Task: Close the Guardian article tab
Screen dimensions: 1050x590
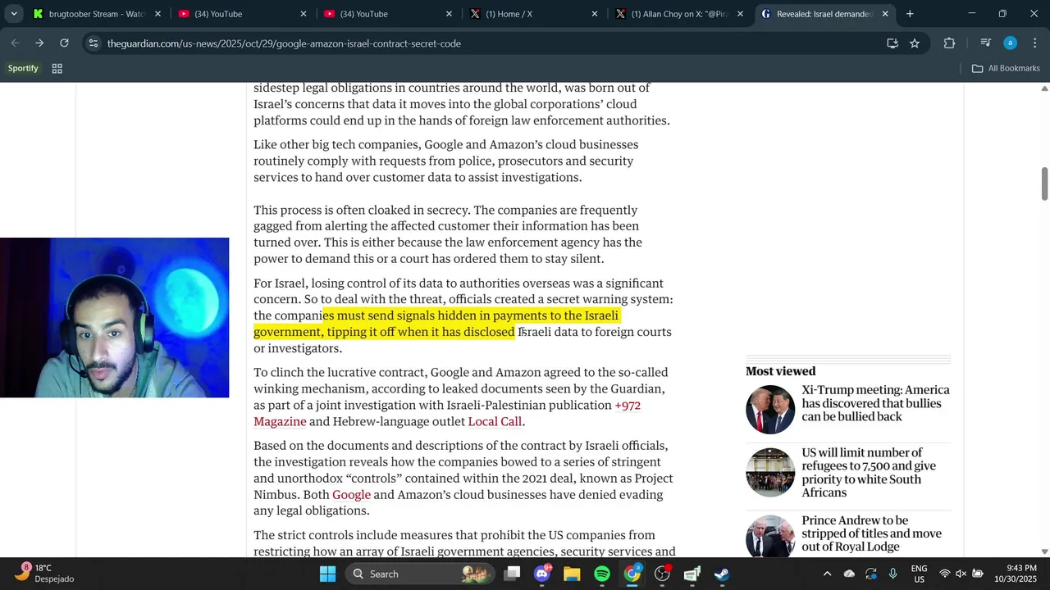Action: tap(885, 14)
